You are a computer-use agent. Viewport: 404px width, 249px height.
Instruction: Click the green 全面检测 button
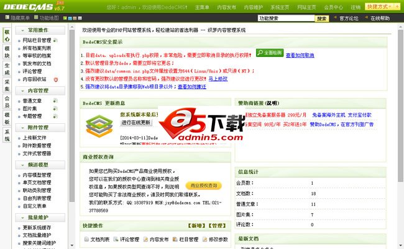pos(270,53)
